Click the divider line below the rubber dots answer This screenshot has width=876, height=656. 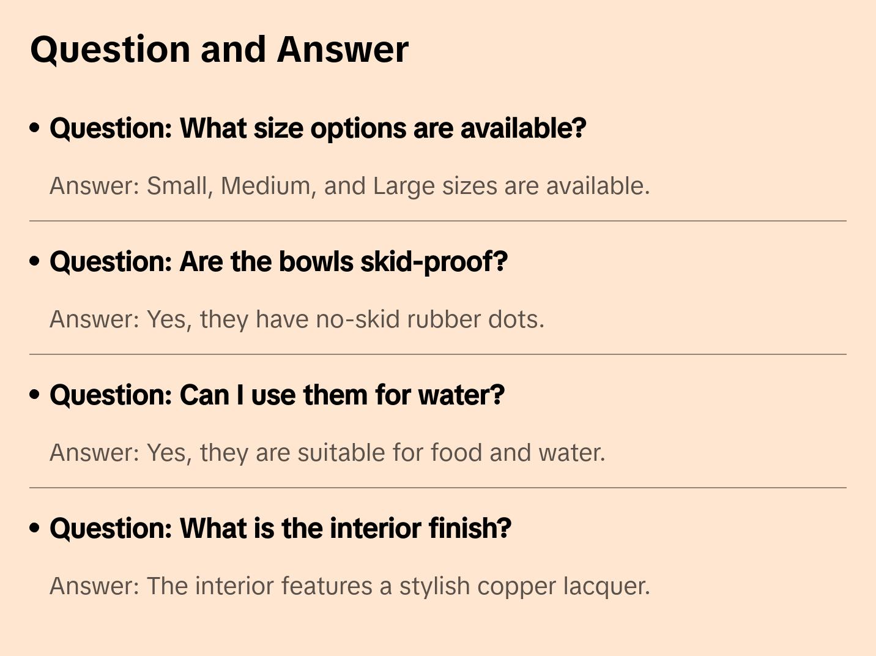(x=438, y=354)
